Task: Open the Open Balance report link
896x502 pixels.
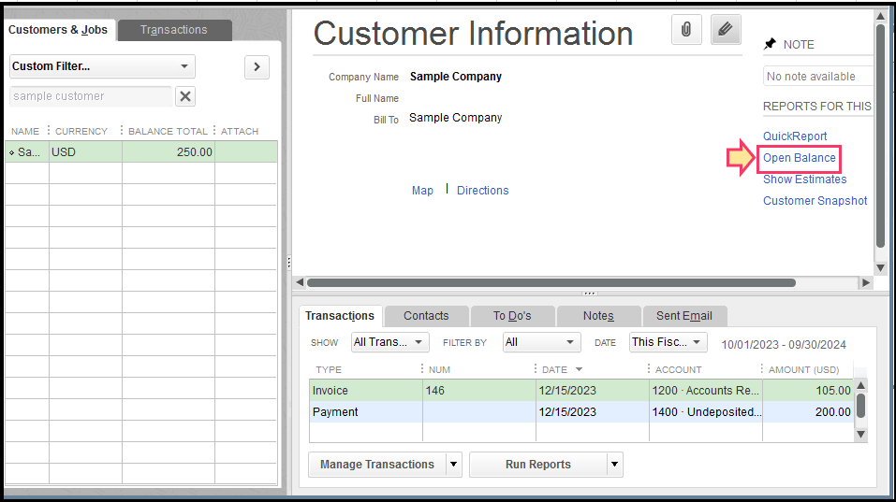Action: pyautogui.click(x=800, y=158)
